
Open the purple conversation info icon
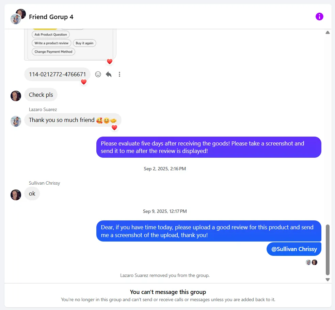click(319, 16)
